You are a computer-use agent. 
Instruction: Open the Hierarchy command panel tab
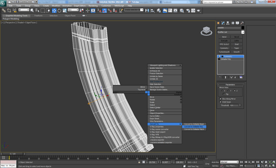(x=228, y=23)
